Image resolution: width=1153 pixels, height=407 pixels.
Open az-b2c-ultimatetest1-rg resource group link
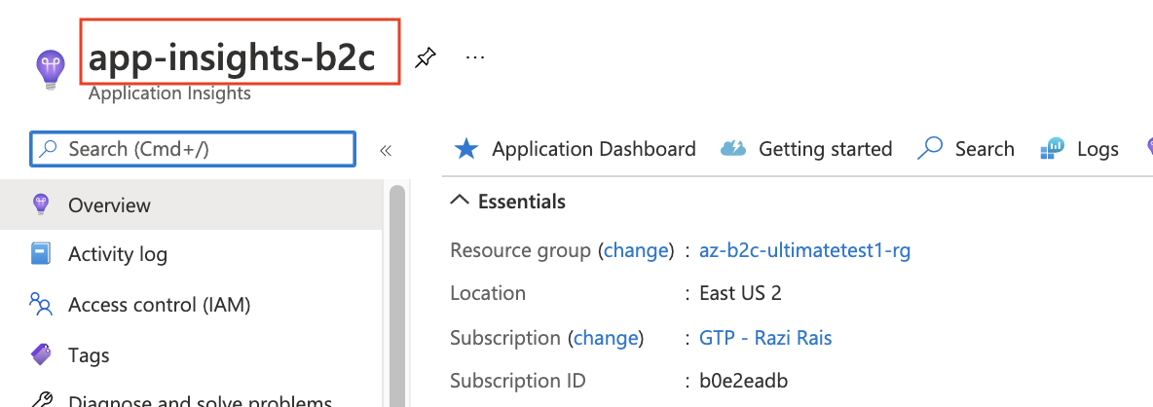pyautogui.click(x=805, y=250)
